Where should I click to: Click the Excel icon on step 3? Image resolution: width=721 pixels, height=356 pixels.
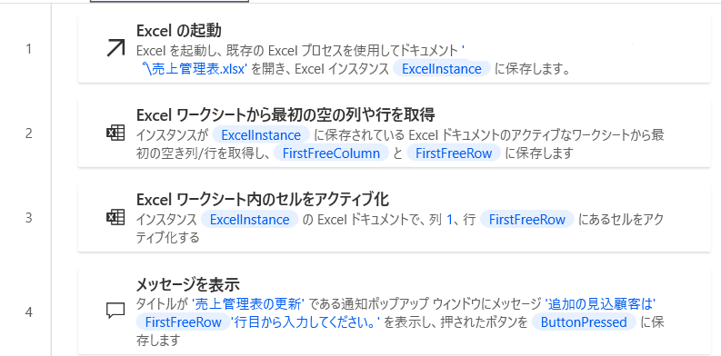(115, 217)
